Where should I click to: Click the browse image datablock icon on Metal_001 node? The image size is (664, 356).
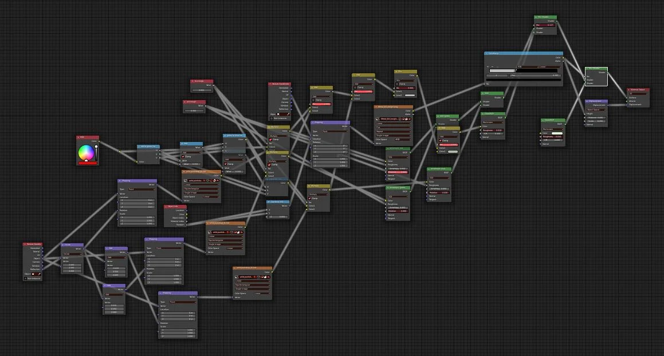[377, 119]
